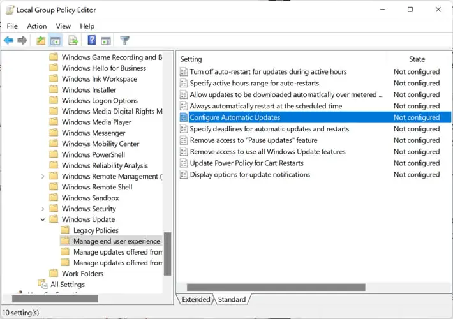Toggle Show/Hide Console Tree button
Screen dimensions: 453x319
pyautogui.click(x=55, y=40)
